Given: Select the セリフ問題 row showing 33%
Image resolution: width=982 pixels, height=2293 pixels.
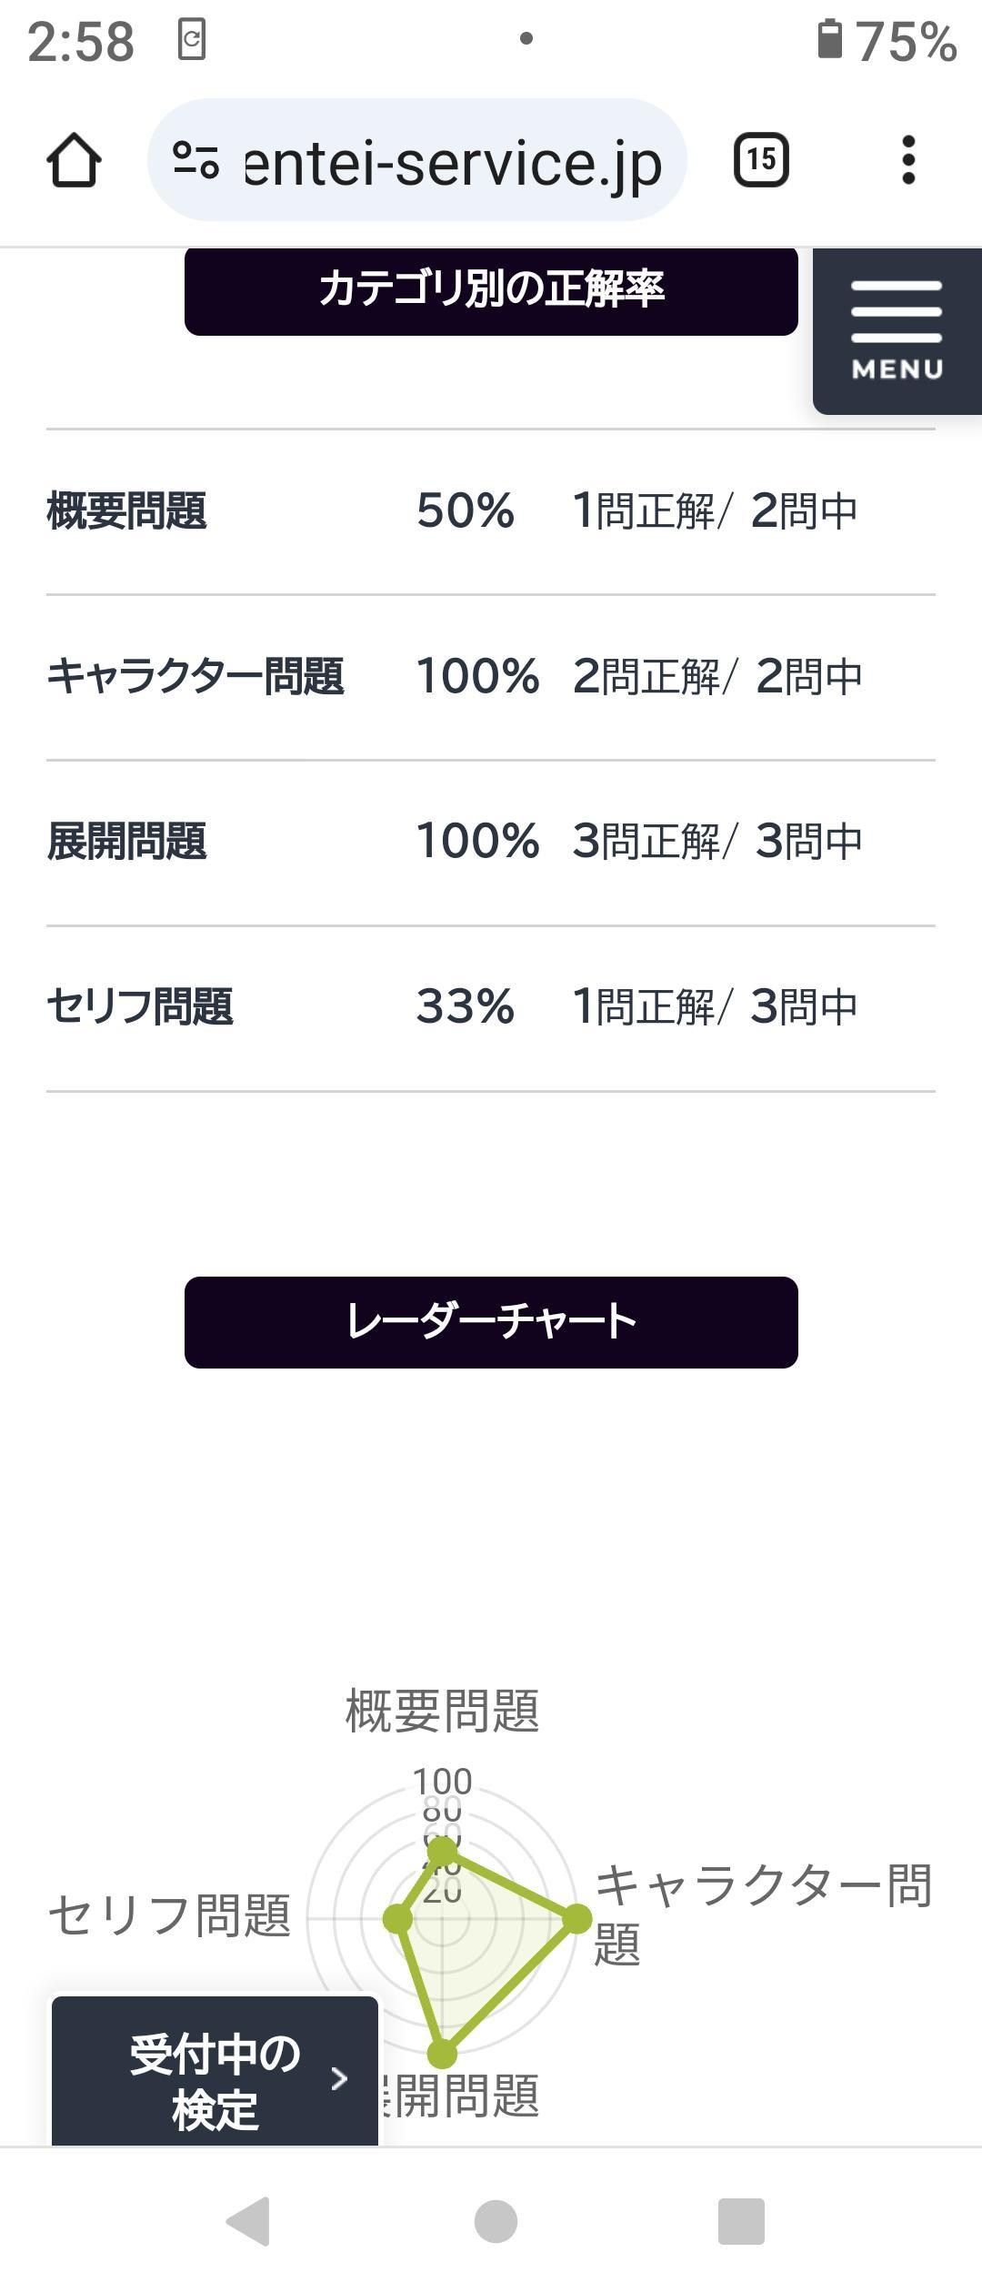Looking at the screenshot, I should click(x=491, y=1008).
